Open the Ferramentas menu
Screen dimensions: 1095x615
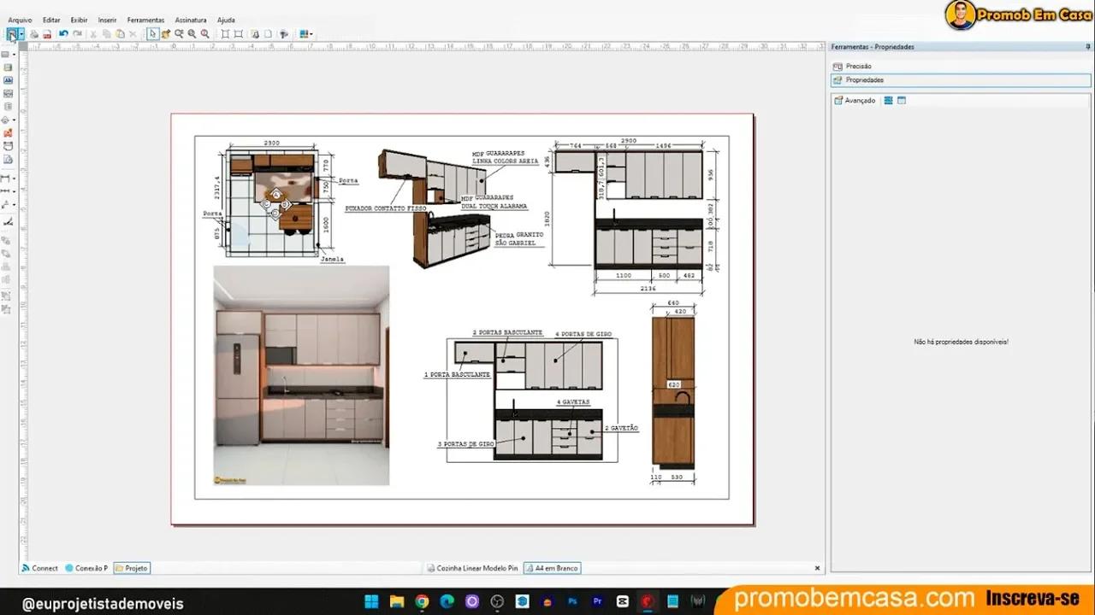pos(145,19)
